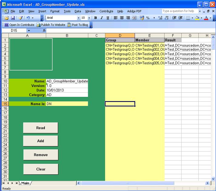Image resolution: width=216 pixels, height=191 pixels.
Task: Click the Merge and Center icon
Action: tap(134, 18)
